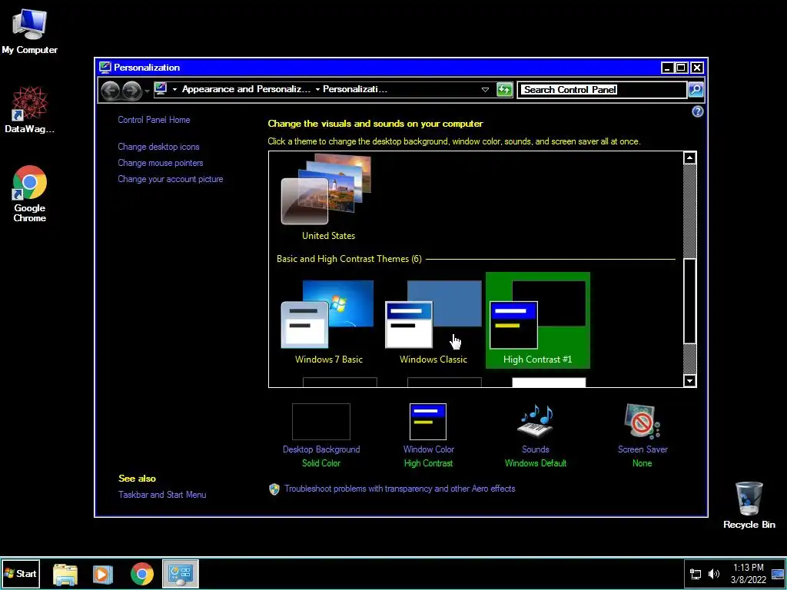Viewport: 787px width, 590px height.
Task: Open Window Color settings icon
Action: click(428, 422)
